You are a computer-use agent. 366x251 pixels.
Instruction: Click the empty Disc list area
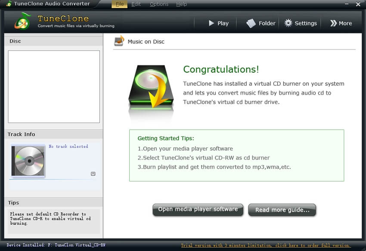pos(54,87)
